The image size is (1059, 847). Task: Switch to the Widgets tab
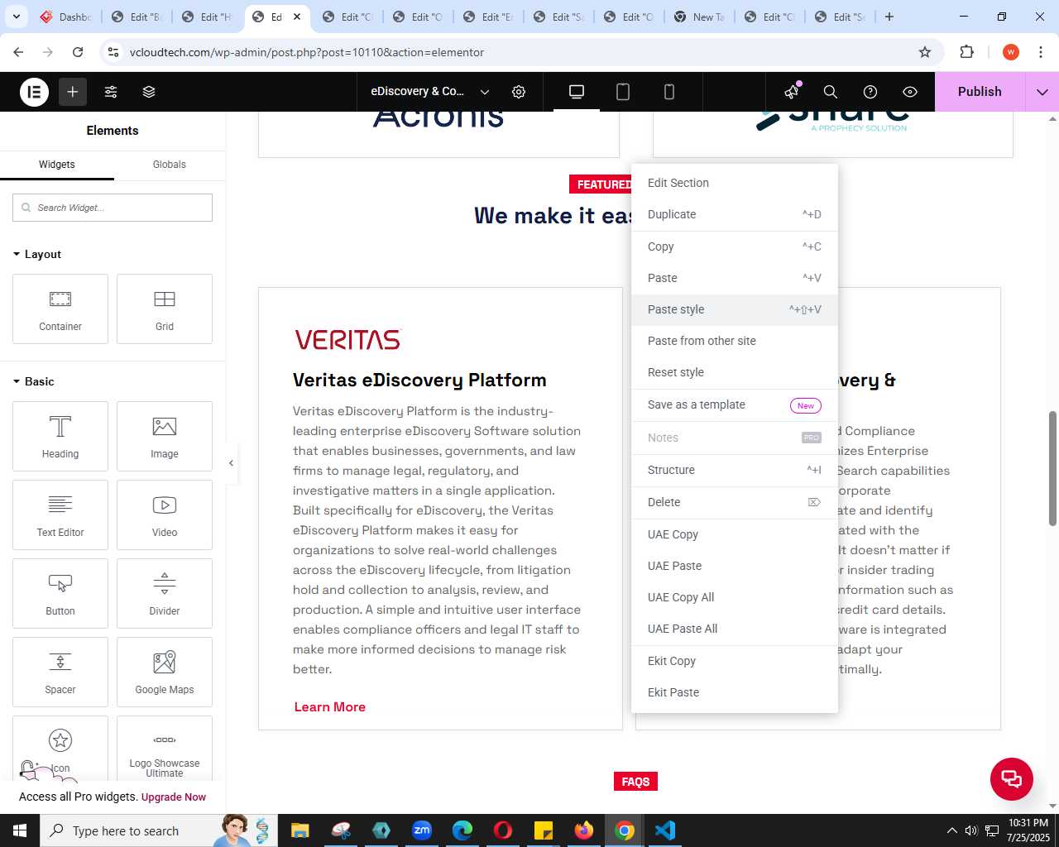coord(57,165)
